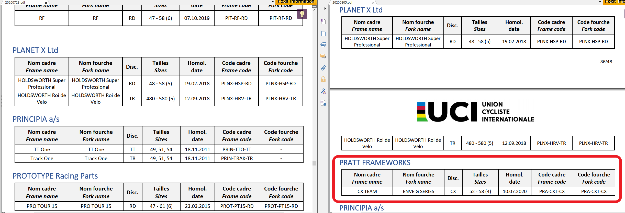Click the PROTOTYPE Racing Parts heading
625x213 pixels.
point(55,176)
